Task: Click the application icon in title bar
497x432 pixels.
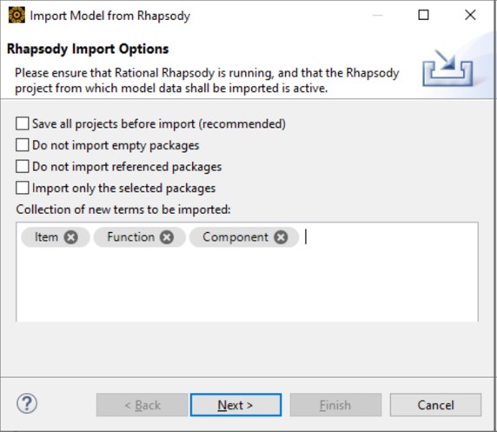Action: coord(17,15)
